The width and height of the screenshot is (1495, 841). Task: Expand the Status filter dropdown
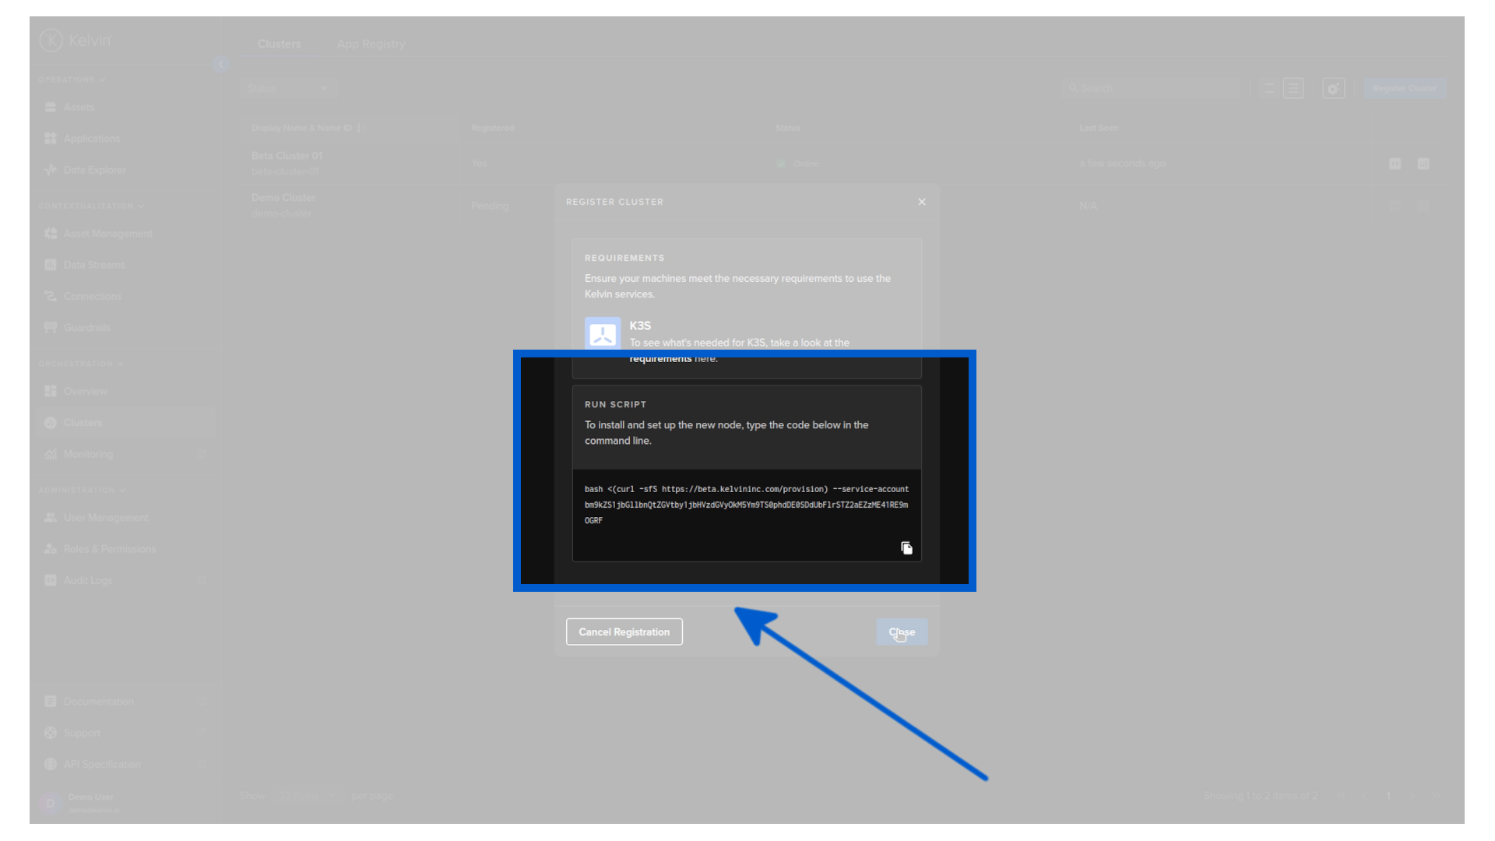[287, 89]
